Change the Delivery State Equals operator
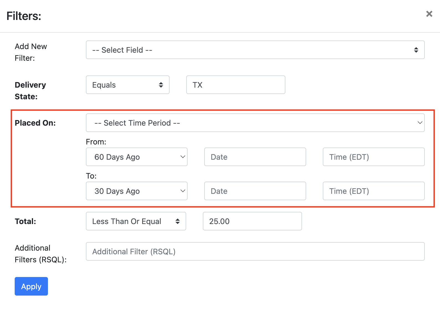 click(x=128, y=85)
